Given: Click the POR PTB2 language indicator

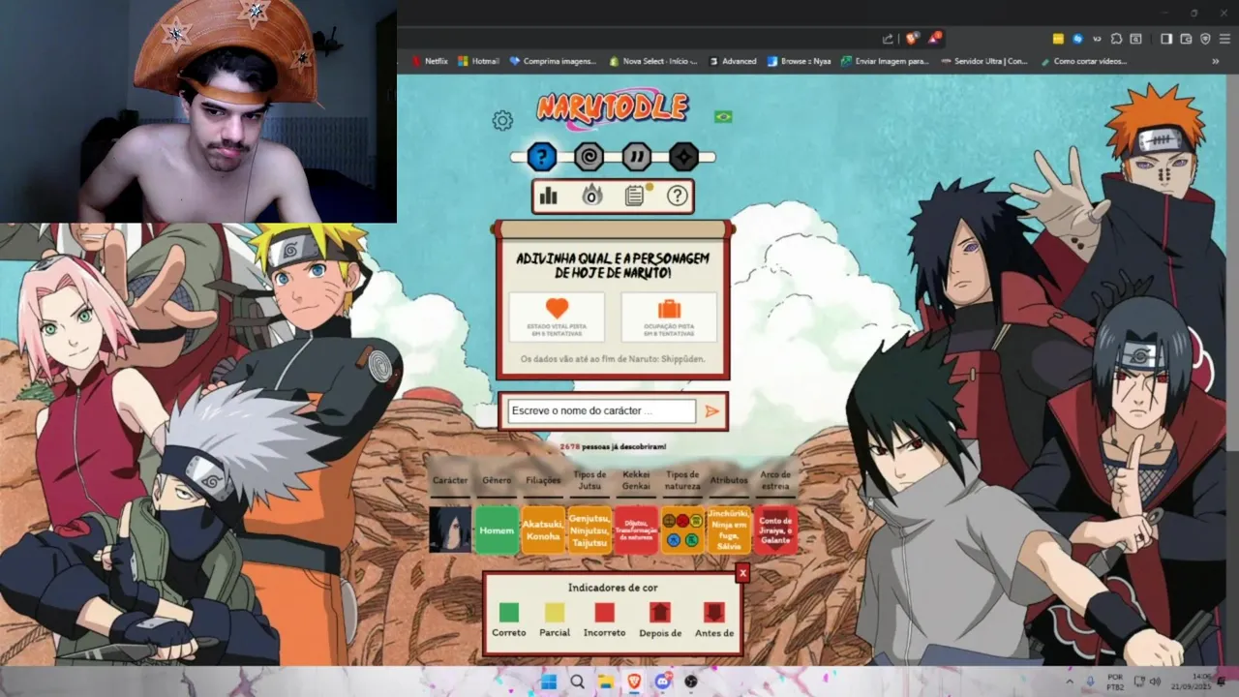Looking at the screenshot, I should click(1115, 682).
